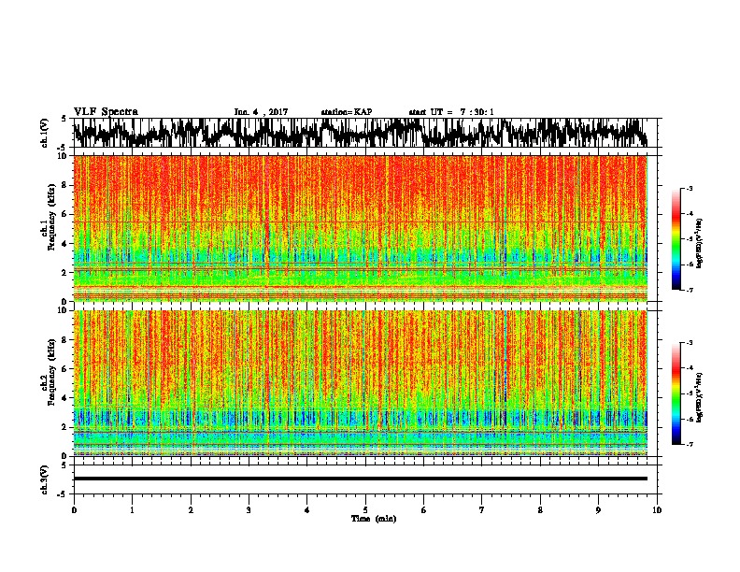Click the ch.2 spectrogram color scale bar
Viewport: 740px width, 572px height.
point(676,393)
